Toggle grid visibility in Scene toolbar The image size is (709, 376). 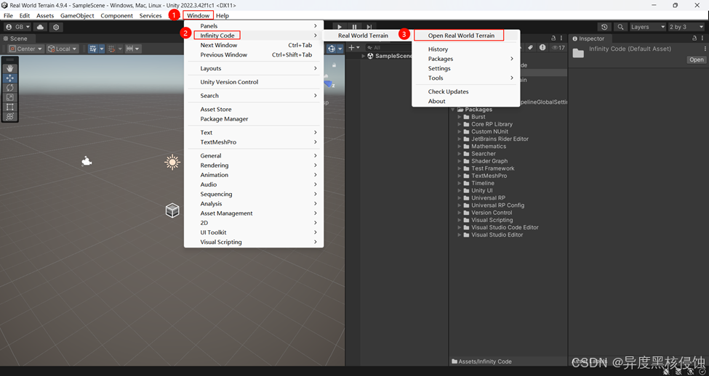[x=93, y=49]
